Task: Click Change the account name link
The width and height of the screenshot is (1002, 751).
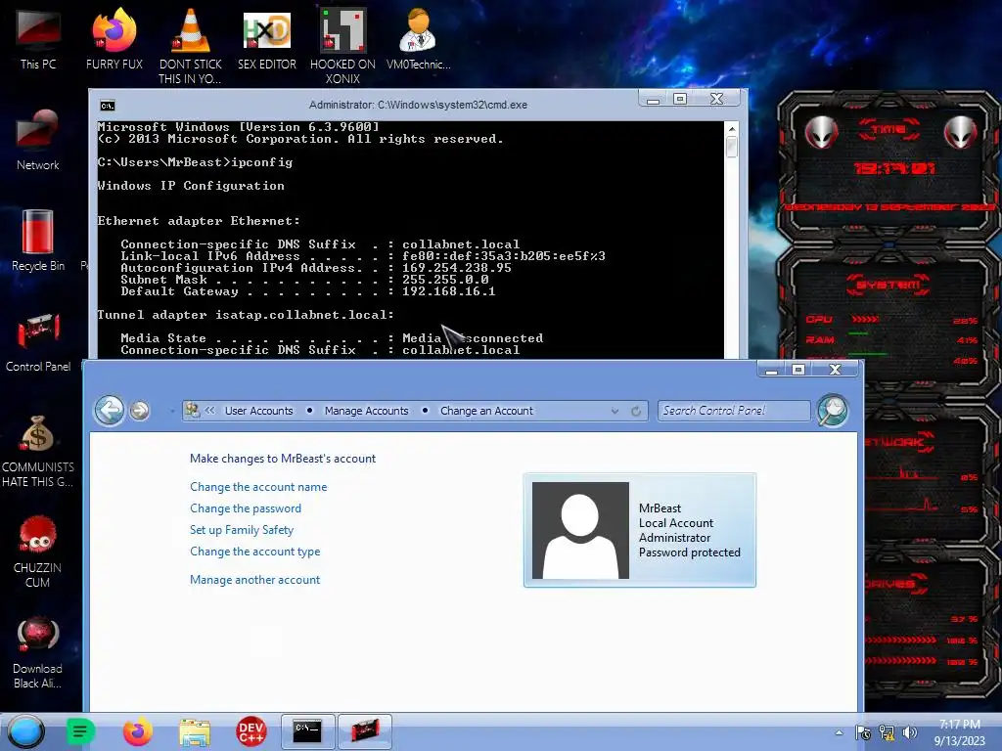Action: click(258, 487)
